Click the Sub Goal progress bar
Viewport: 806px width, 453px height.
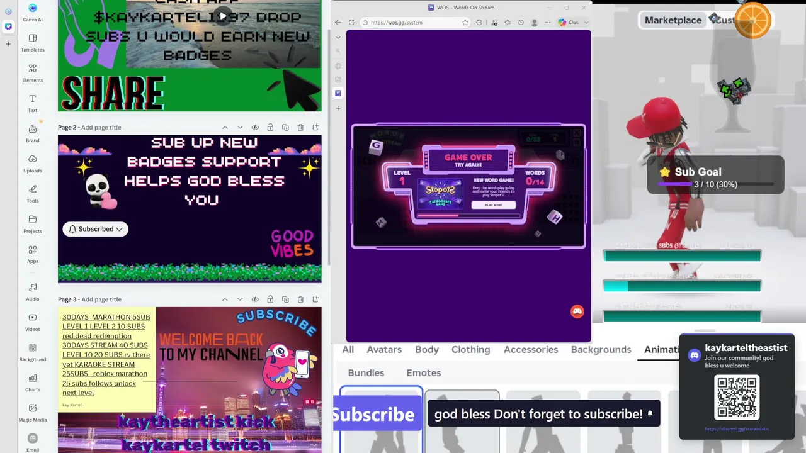pos(715,184)
